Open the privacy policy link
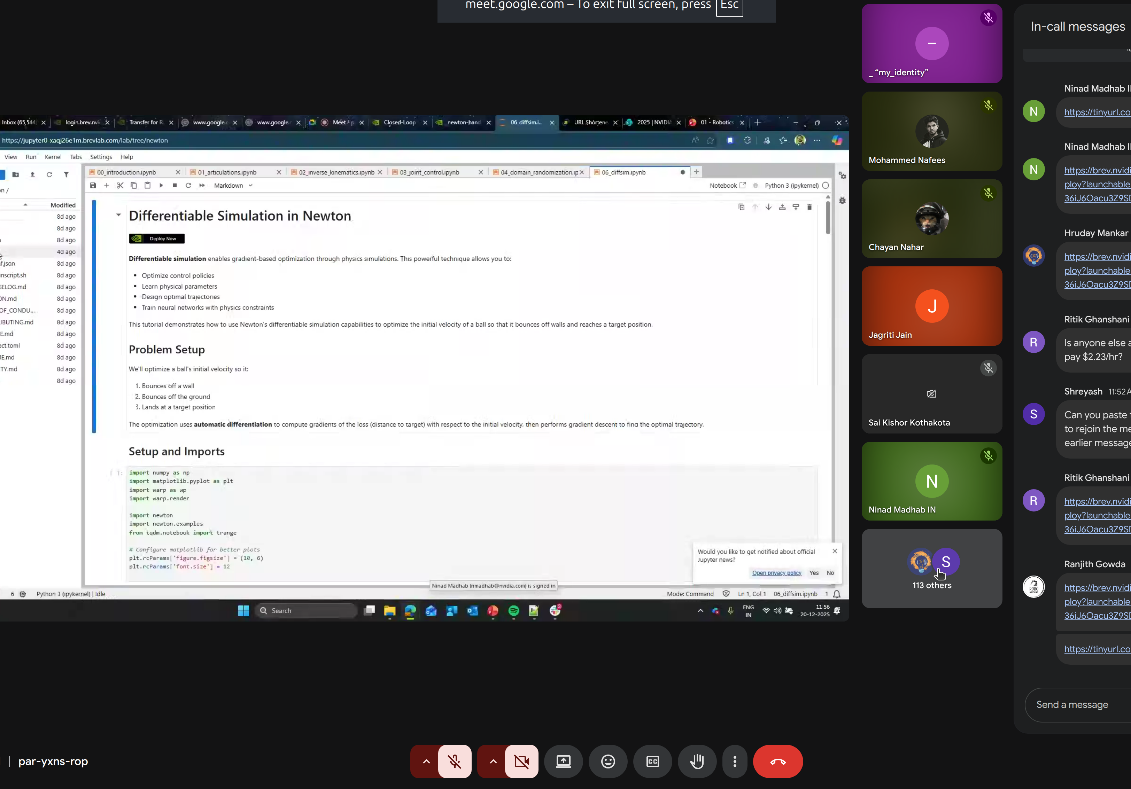 [x=776, y=573]
